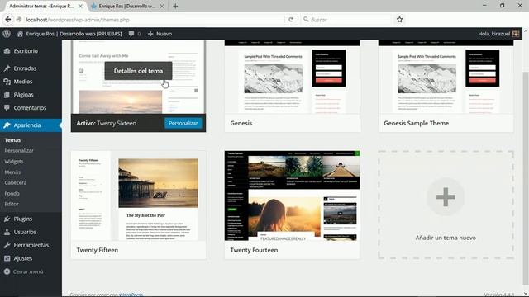Click the Ajustes settings icon
This screenshot has height=297, width=529.
click(7, 258)
